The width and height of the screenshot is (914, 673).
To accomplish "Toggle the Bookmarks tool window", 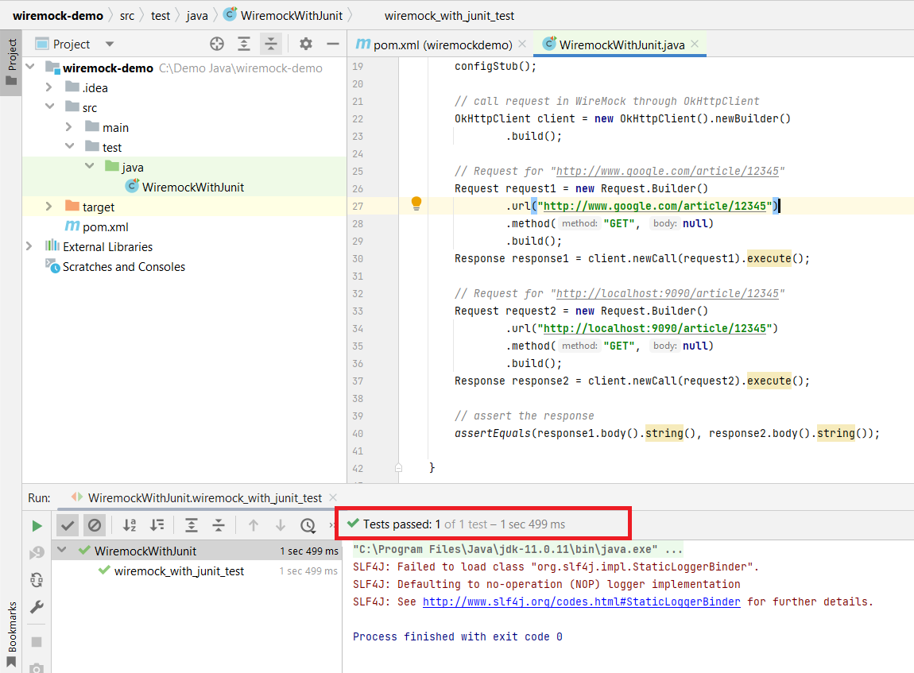I will [x=11, y=632].
